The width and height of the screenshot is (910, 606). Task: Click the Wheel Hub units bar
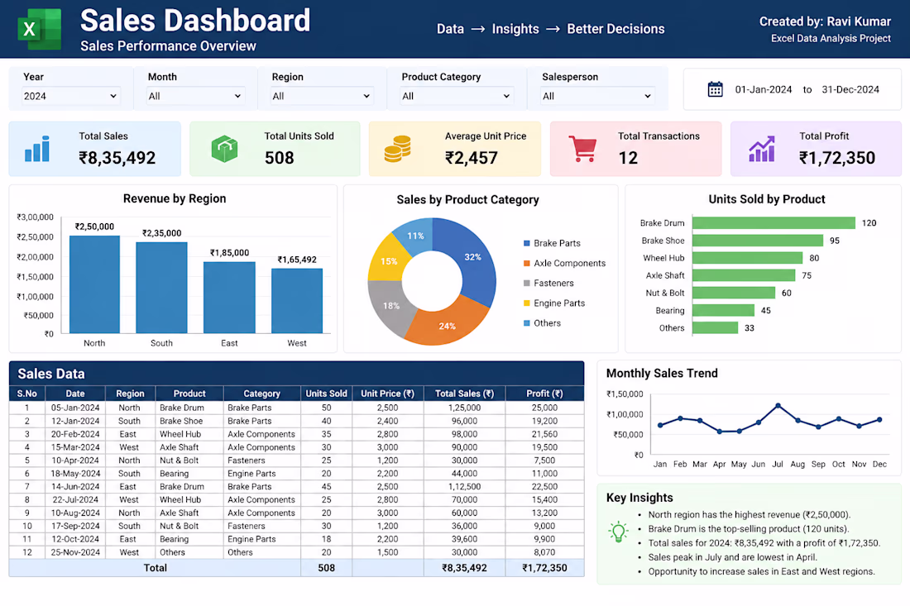pyautogui.click(x=748, y=257)
